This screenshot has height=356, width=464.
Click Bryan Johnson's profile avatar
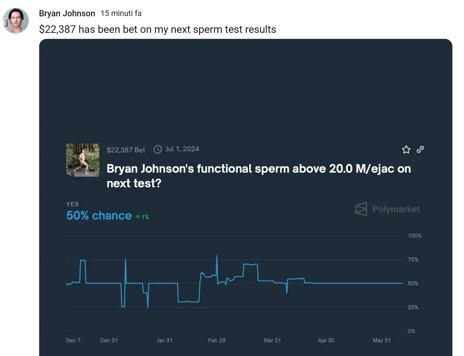[16, 21]
